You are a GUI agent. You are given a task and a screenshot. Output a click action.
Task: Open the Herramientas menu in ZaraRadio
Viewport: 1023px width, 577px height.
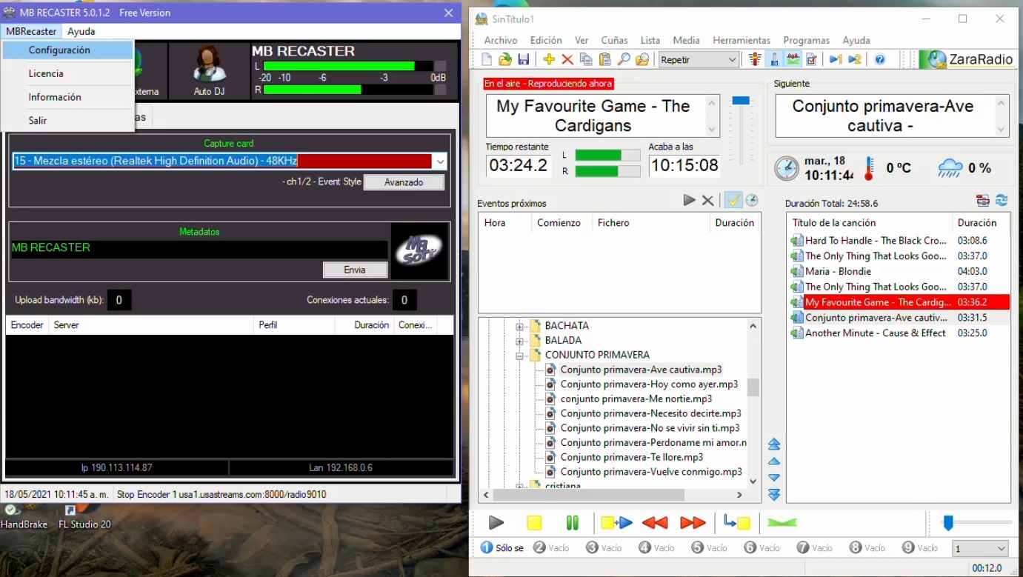click(x=742, y=40)
